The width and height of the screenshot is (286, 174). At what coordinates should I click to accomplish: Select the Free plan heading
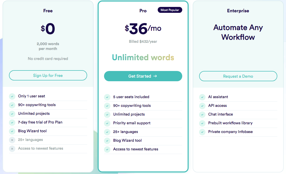(48, 11)
